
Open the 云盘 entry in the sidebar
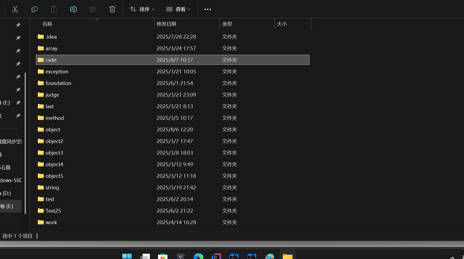pos(5,167)
